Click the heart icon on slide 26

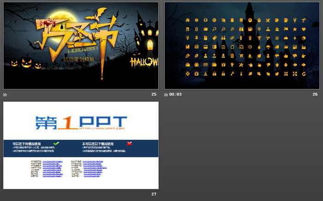tap(304, 29)
